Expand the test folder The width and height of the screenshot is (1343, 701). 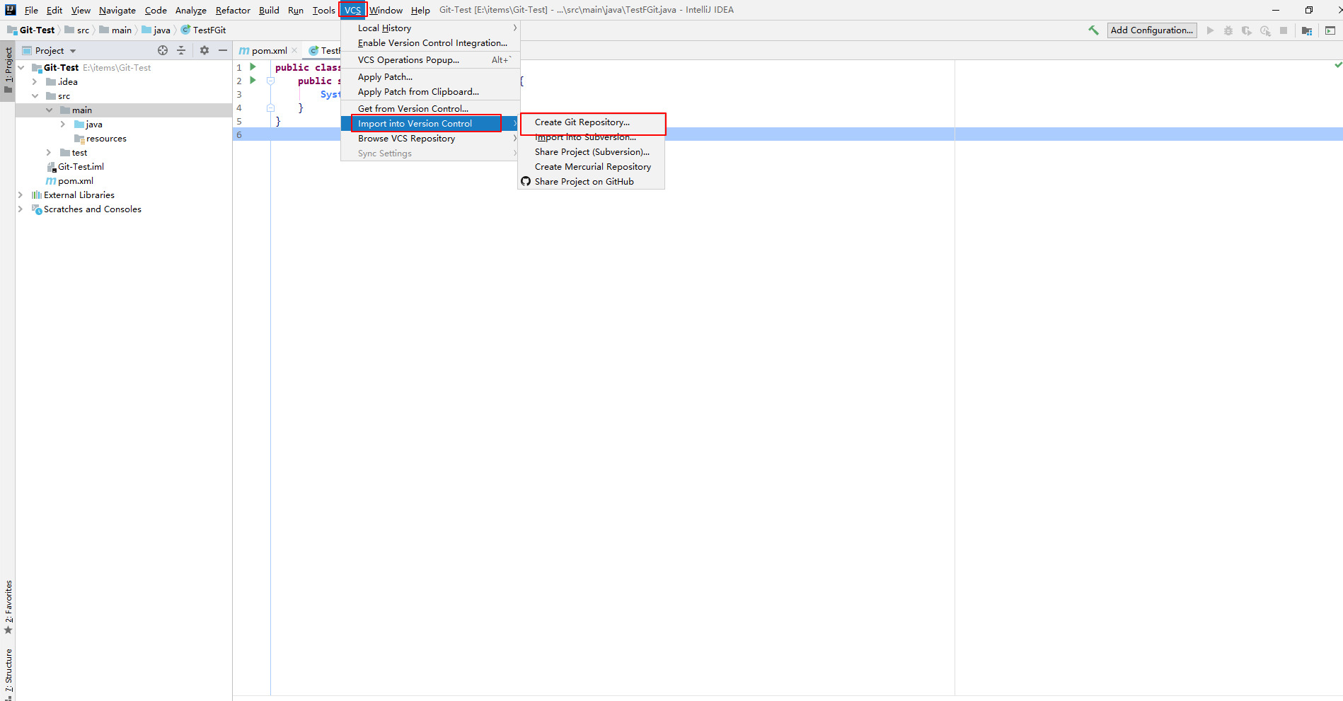click(x=49, y=153)
